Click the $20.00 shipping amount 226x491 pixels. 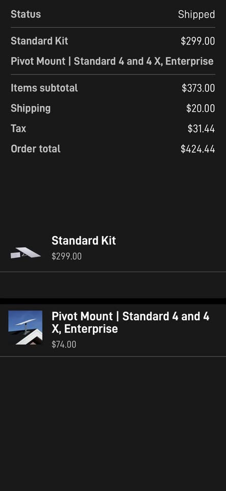click(x=200, y=108)
